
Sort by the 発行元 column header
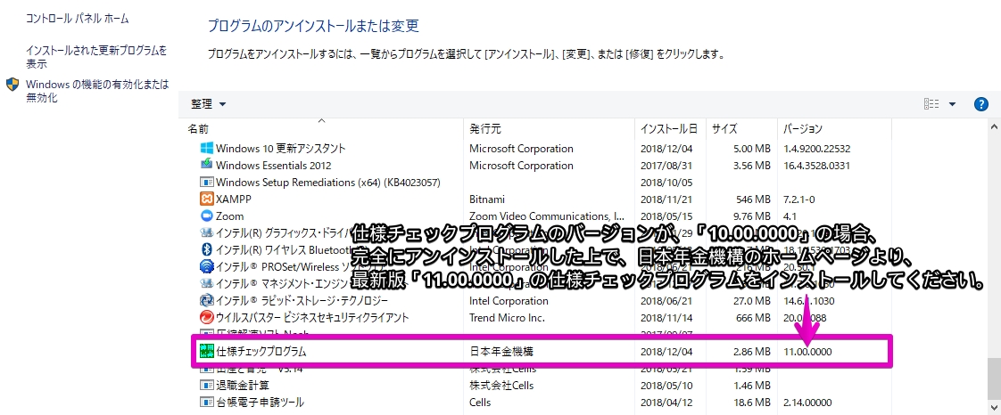[x=485, y=129]
